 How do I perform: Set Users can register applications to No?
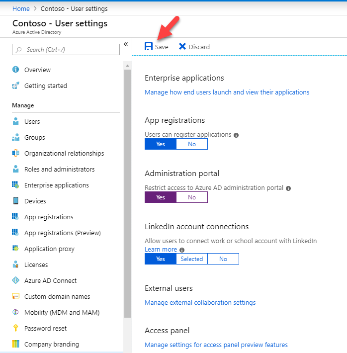coord(192,144)
